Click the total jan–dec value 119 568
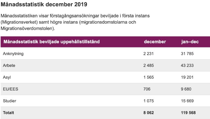This screenshot has width=210, height=119. tap(188, 113)
